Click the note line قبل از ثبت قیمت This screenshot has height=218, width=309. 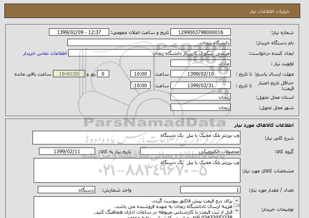pos(163,212)
